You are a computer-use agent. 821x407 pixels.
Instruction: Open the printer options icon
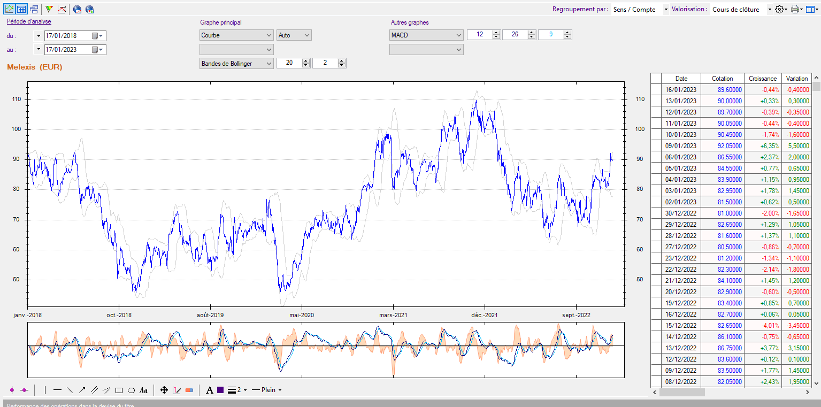795,9
